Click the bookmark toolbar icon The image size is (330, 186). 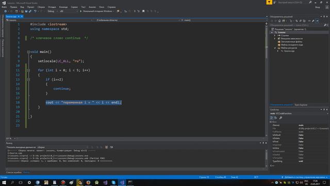point(143,11)
